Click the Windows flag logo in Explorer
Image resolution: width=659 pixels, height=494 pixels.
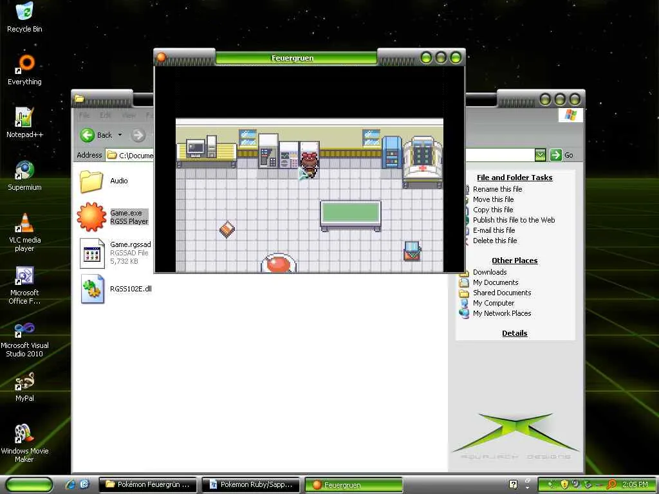[570, 115]
